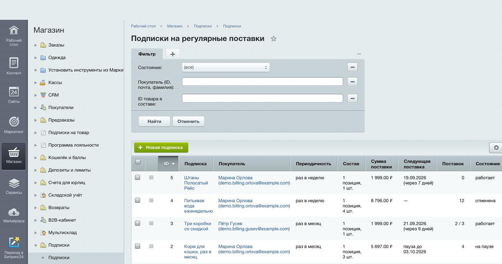Remove the Состояние filter row
The height and width of the screenshot is (264, 502).
pos(352,67)
